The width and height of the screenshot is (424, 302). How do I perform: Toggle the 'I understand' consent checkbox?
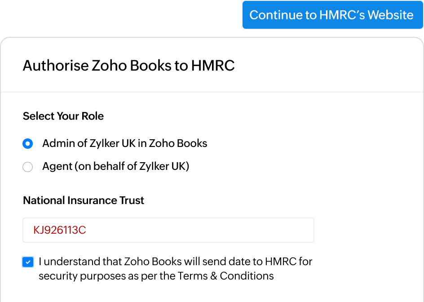[28, 262]
